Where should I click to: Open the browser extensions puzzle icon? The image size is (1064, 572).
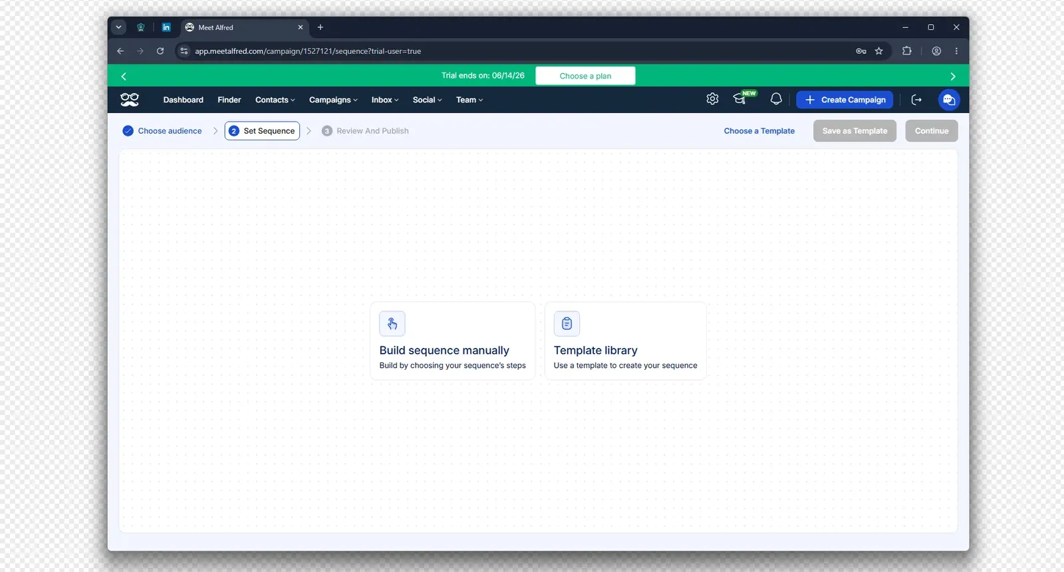906,51
